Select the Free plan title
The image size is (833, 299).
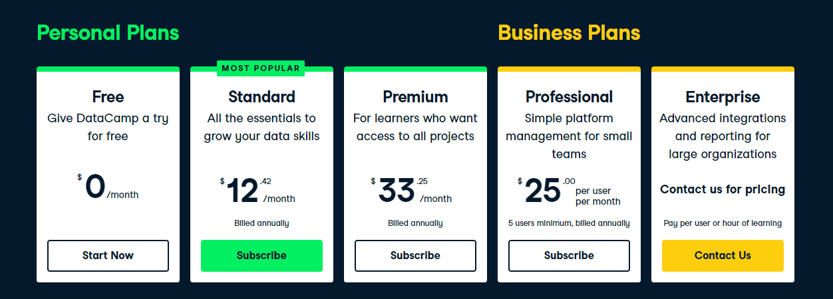pos(108,97)
